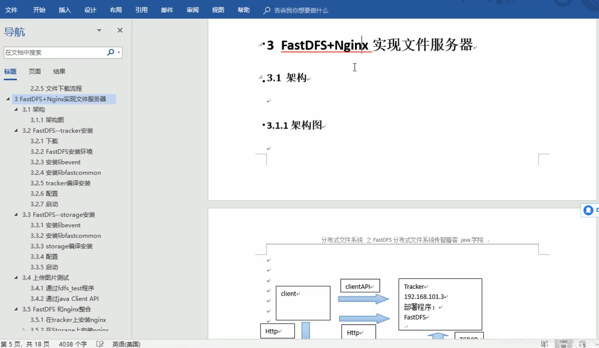Go to heading '3.3.1 安装libevent'
This screenshot has width=599, height=348.
pos(55,225)
